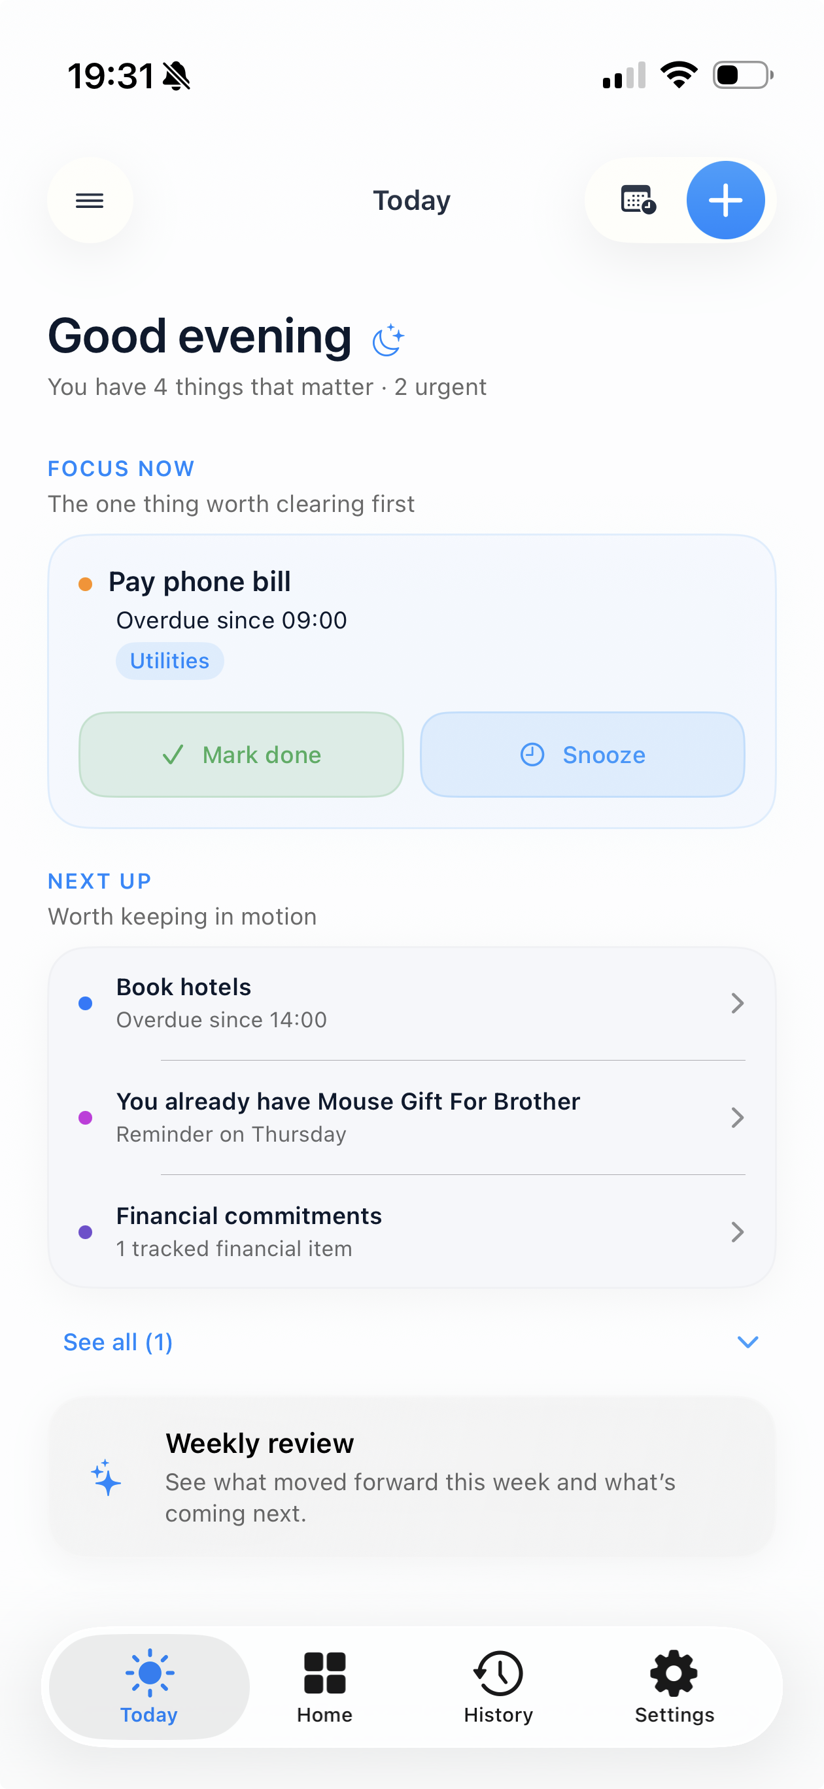Tap the sparkle icon in Weekly review
Image resolution: width=824 pixels, height=1789 pixels.
(107, 1477)
